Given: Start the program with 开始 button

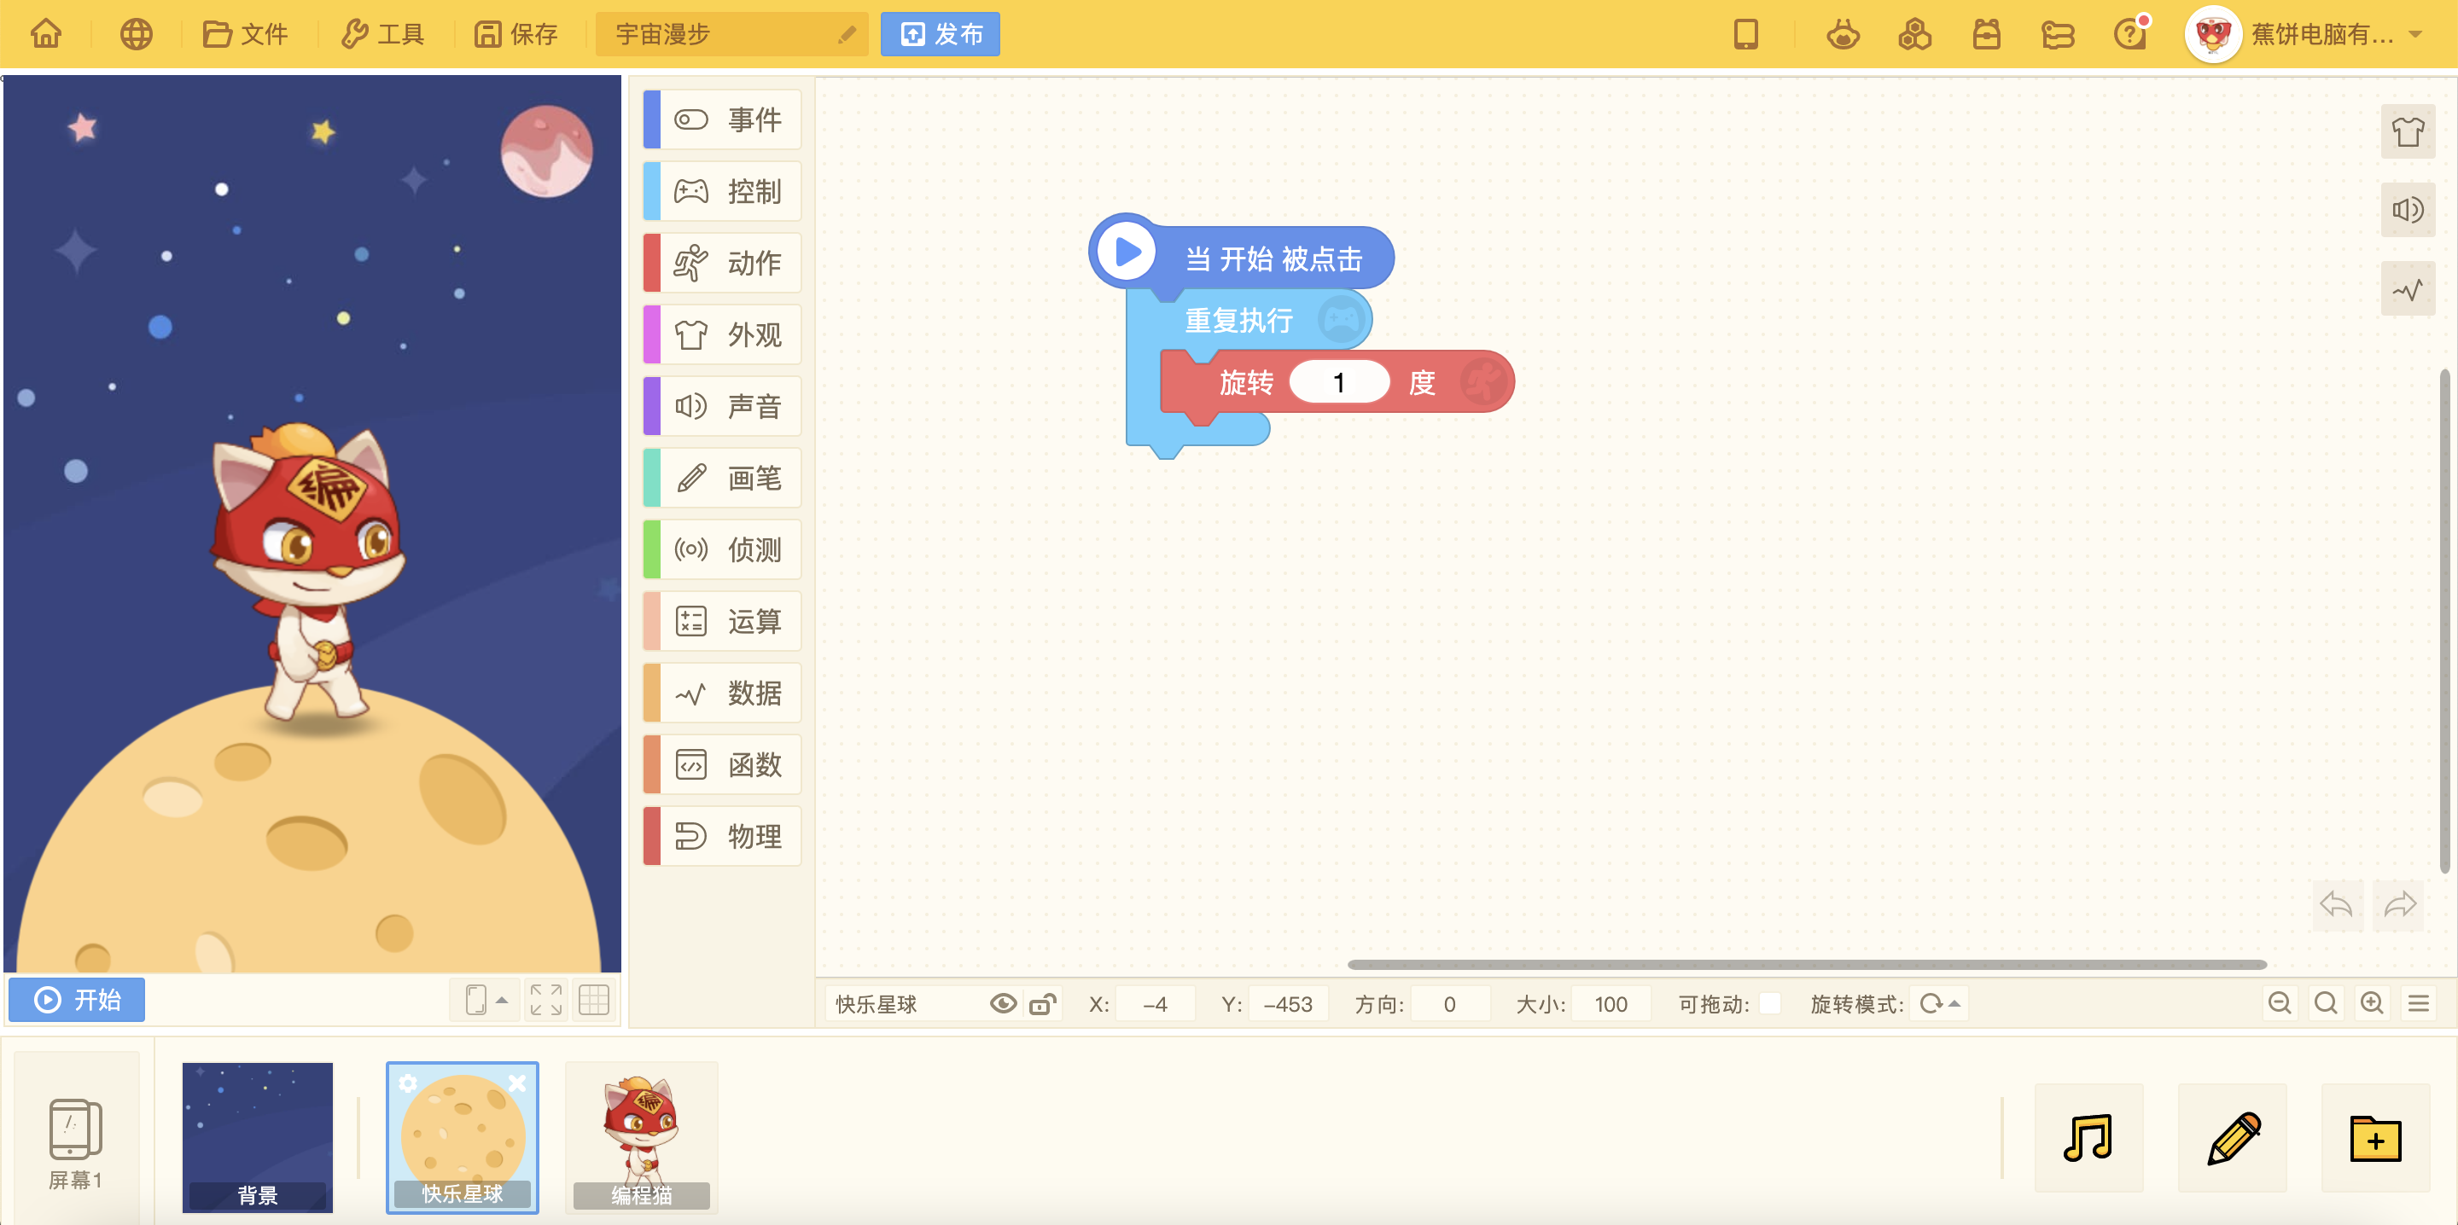Looking at the screenshot, I should [78, 999].
